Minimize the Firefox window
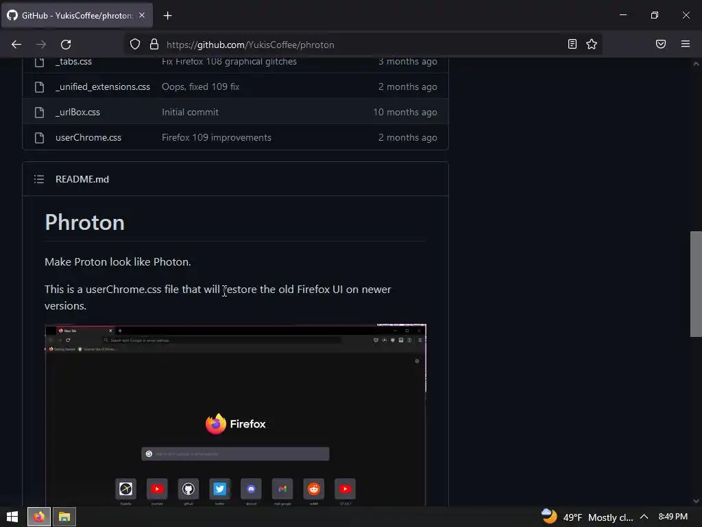Viewport: 702px width, 527px height. point(622,15)
